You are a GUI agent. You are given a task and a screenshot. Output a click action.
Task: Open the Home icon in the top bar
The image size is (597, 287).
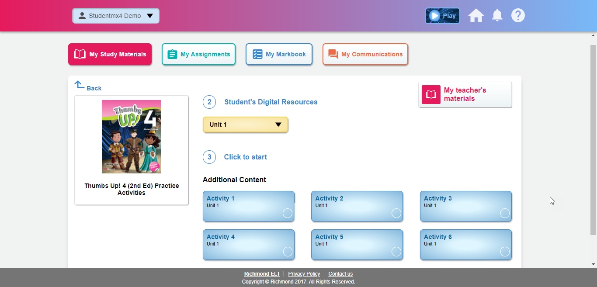coord(476,15)
